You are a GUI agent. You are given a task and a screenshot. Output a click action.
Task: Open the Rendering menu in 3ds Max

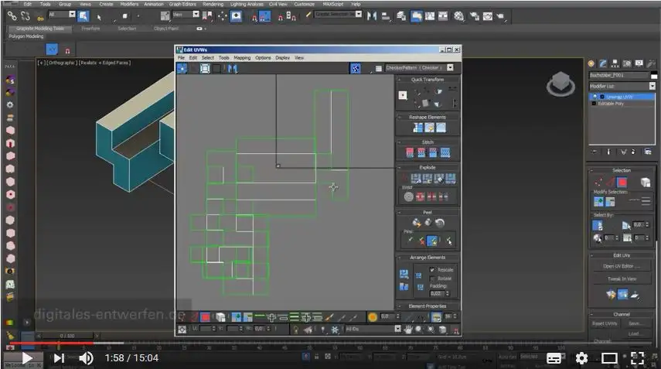[x=213, y=4]
